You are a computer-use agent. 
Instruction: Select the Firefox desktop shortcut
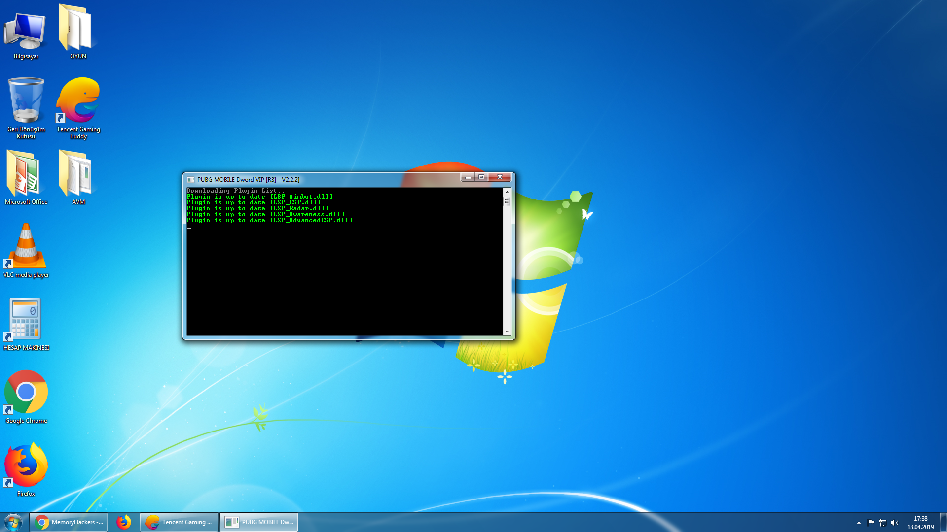pyautogui.click(x=26, y=469)
